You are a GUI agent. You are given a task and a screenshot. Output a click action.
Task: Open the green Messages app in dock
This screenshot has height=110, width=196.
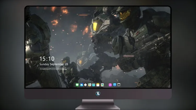click(77, 85)
